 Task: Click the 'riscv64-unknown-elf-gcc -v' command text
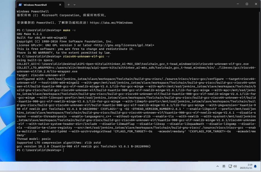click(86, 57)
